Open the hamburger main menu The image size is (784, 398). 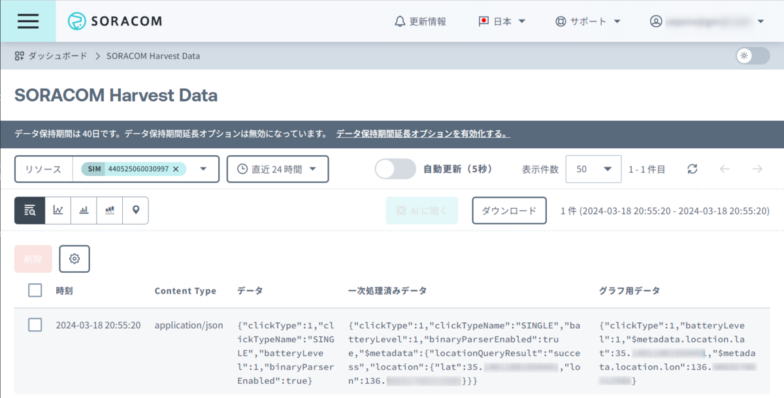28,21
